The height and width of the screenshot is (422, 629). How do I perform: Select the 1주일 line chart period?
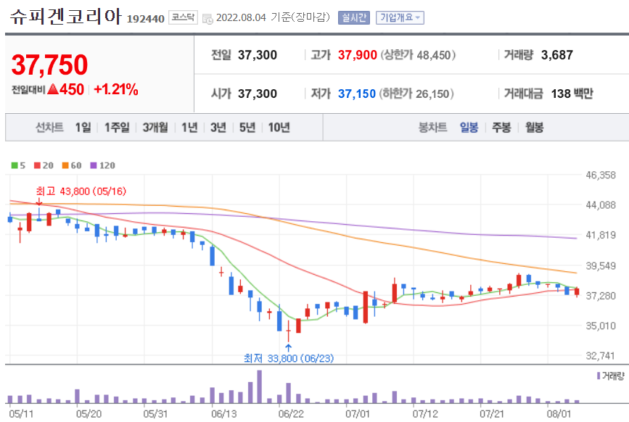pyautogui.click(x=117, y=128)
